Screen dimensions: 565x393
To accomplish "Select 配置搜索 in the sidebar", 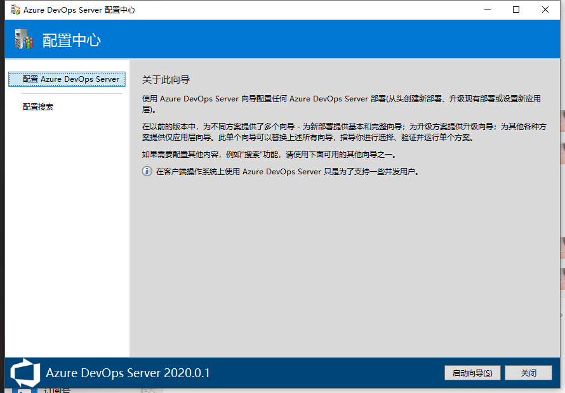I will (x=37, y=106).
